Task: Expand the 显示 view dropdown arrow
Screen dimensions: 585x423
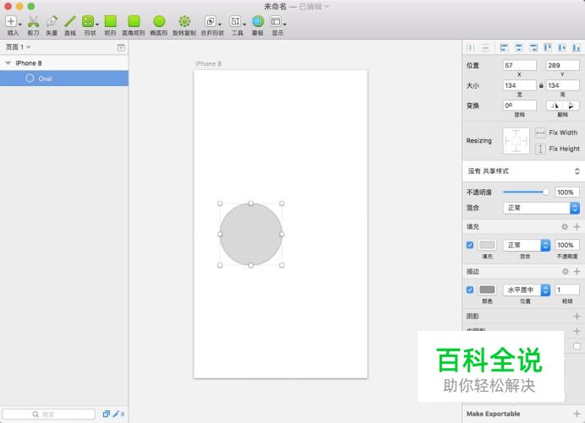Action: point(285,24)
